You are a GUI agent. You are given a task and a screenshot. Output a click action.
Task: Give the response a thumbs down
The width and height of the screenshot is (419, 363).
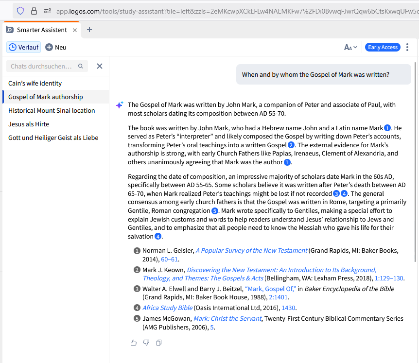(146, 343)
